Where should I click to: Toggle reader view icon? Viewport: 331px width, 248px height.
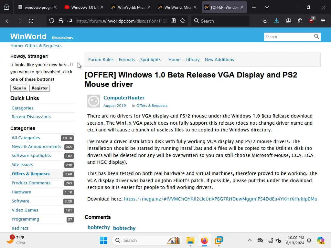[x=174, y=21]
